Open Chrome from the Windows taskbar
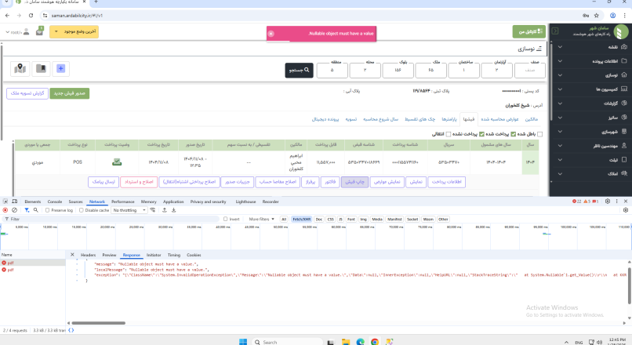The height and width of the screenshot is (345, 632). click(x=375, y=342)
